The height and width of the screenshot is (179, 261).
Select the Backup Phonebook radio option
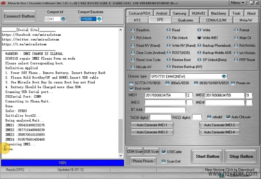pos(199,45)
